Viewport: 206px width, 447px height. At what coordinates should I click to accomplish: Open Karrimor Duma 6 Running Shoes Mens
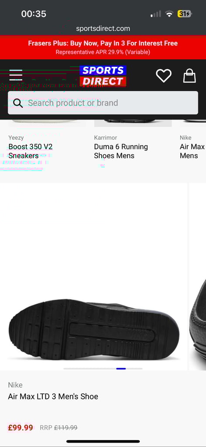121,151
